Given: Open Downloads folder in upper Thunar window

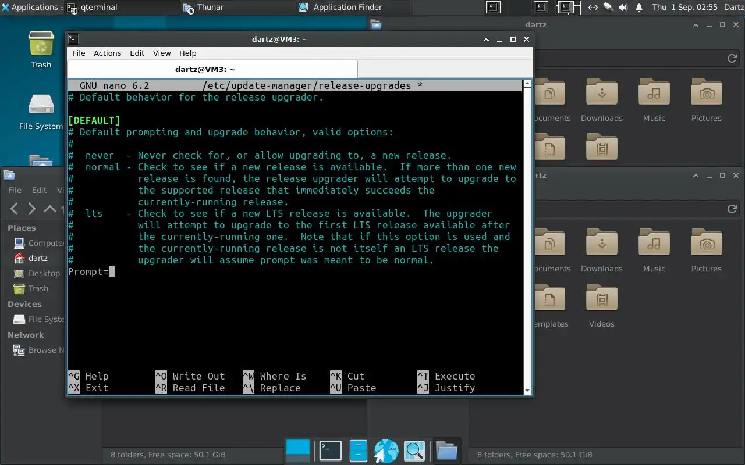Looking at the screenshot, I should tap(602, 99).
